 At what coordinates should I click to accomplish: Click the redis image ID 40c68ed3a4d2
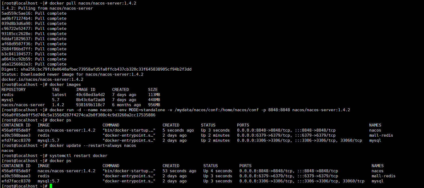(x=91, y=95)
